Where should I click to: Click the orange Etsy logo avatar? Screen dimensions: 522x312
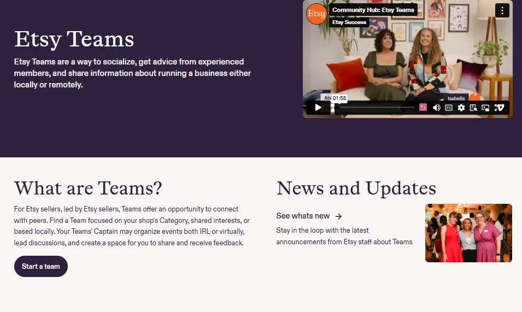(x=316, y=14)
